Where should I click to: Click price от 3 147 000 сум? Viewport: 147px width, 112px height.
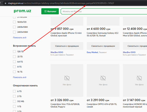coord(134,100)
